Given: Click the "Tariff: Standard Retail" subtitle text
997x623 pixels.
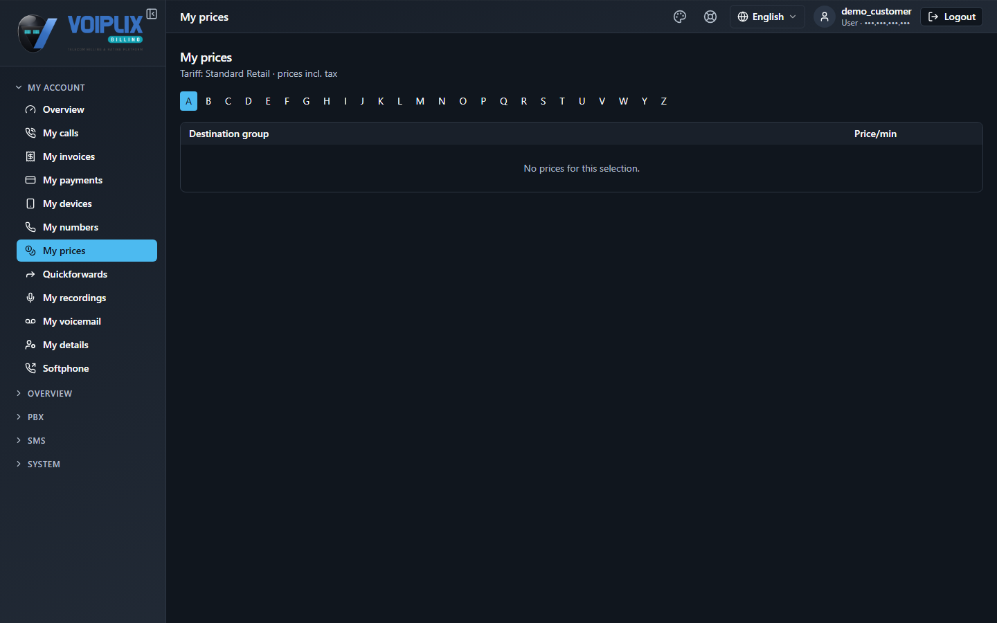Looking at the screenshot, I should 225,73.
